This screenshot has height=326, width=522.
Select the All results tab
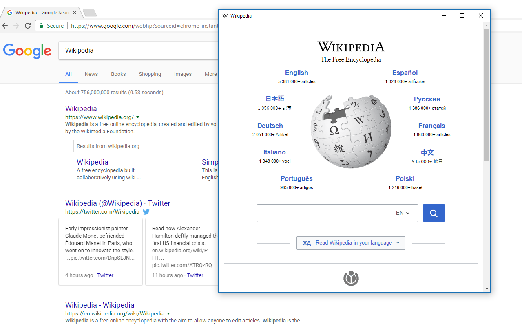coord(69,74)
